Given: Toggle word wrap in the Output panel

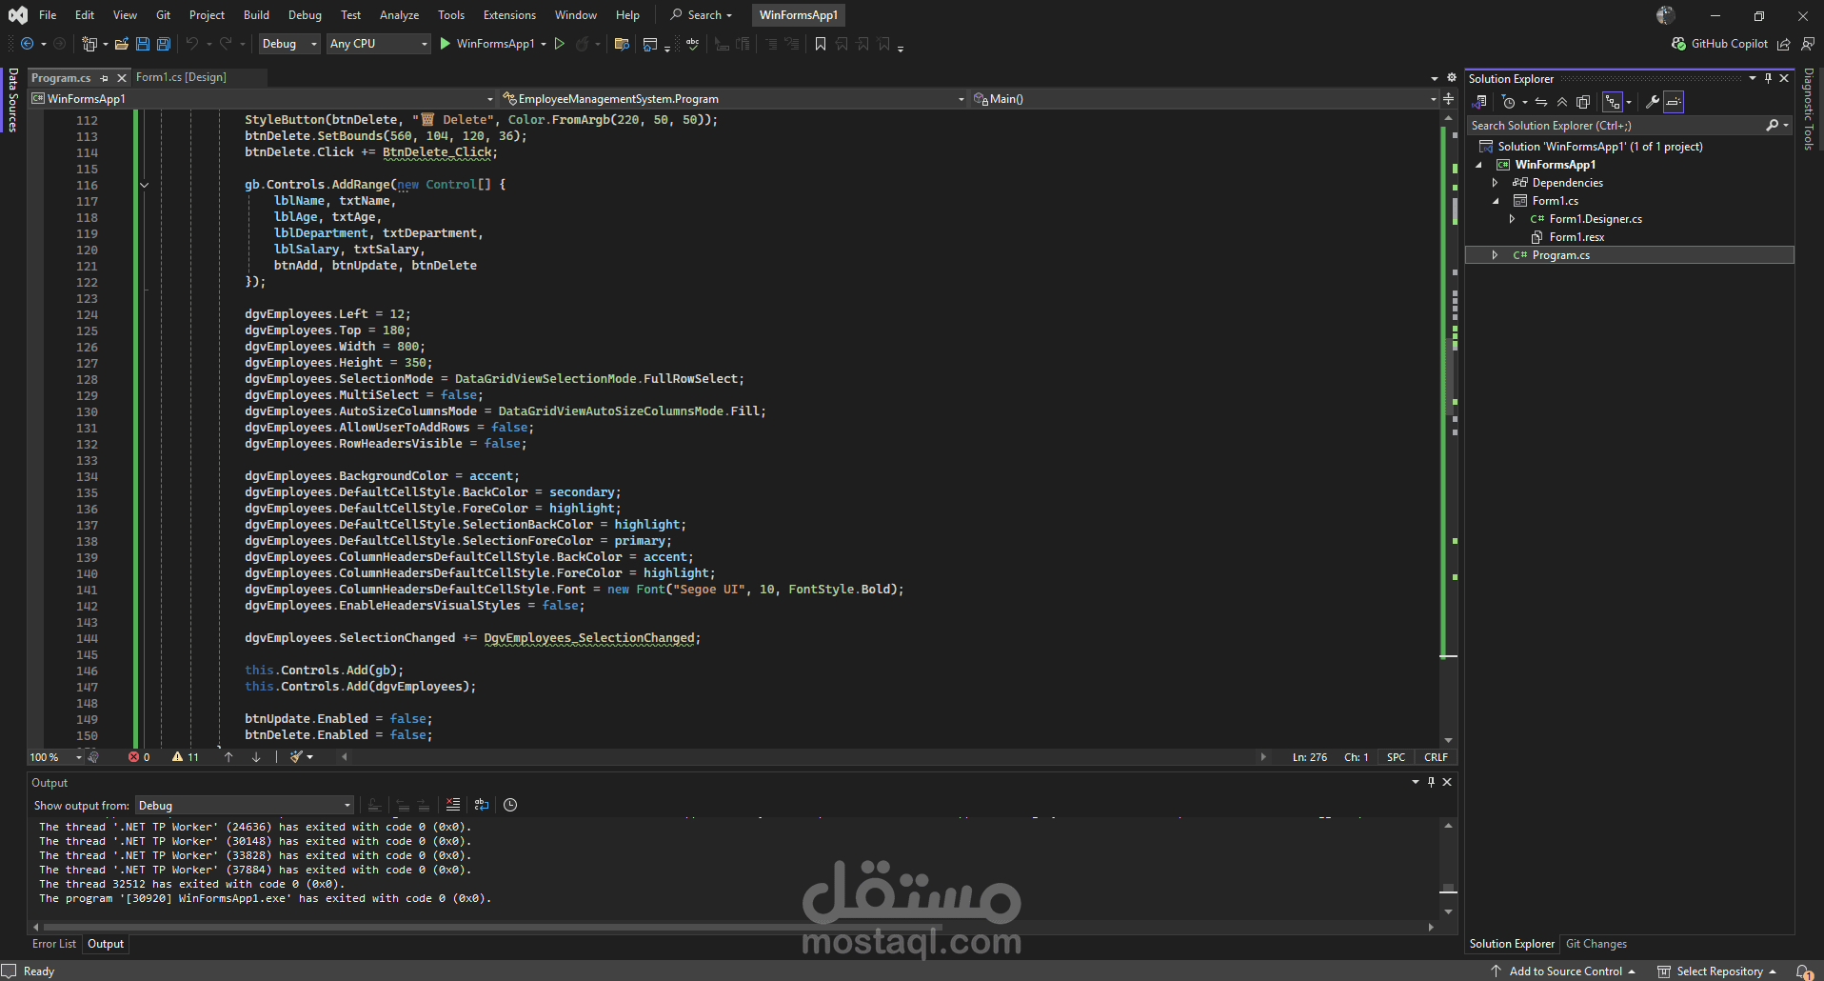Looking at the screenshot, I should (482, 805).
